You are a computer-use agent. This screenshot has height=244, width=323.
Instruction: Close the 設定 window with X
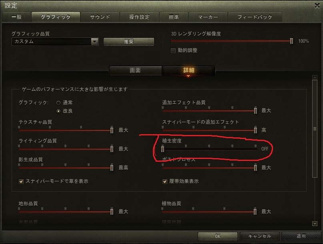click(317, 6)
